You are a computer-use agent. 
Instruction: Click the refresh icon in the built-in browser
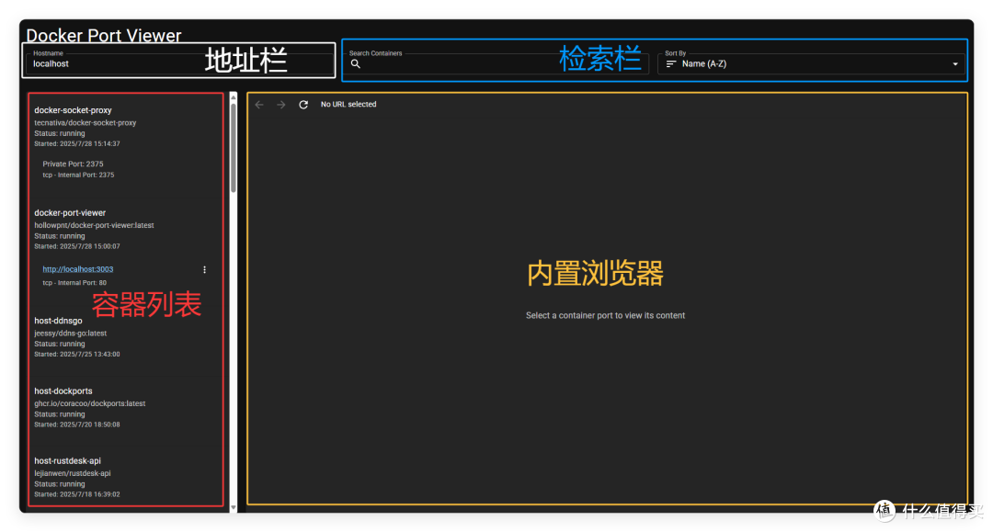click(303, 104)
